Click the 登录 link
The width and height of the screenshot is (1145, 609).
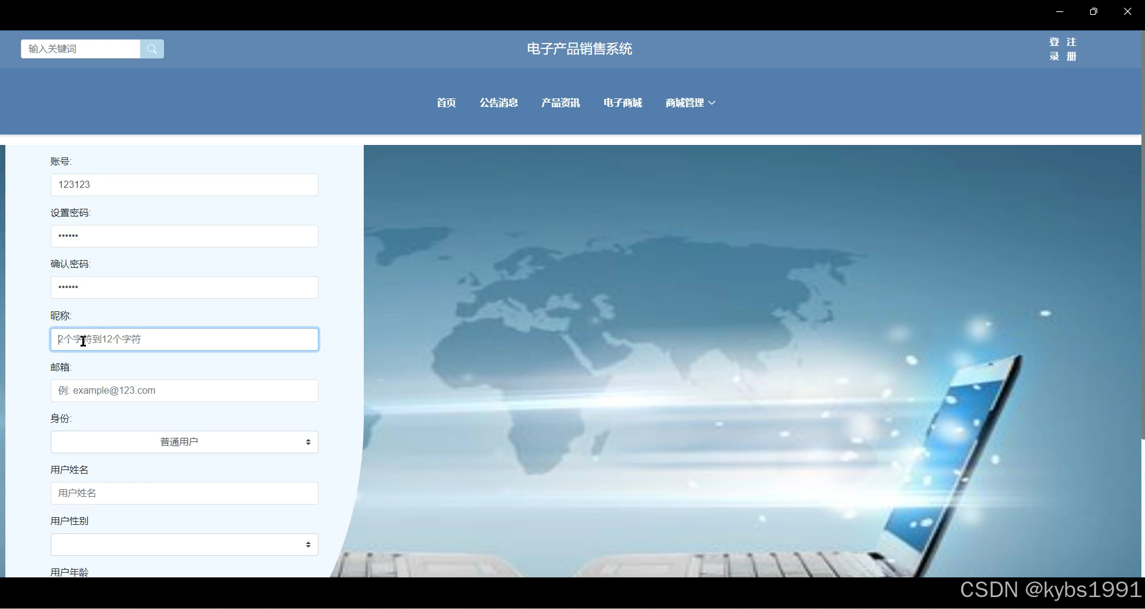point(1054,49)
